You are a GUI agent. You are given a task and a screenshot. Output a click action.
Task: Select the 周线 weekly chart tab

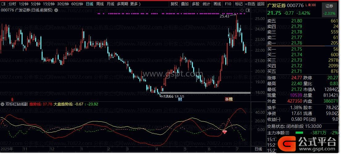click(100, 4)
